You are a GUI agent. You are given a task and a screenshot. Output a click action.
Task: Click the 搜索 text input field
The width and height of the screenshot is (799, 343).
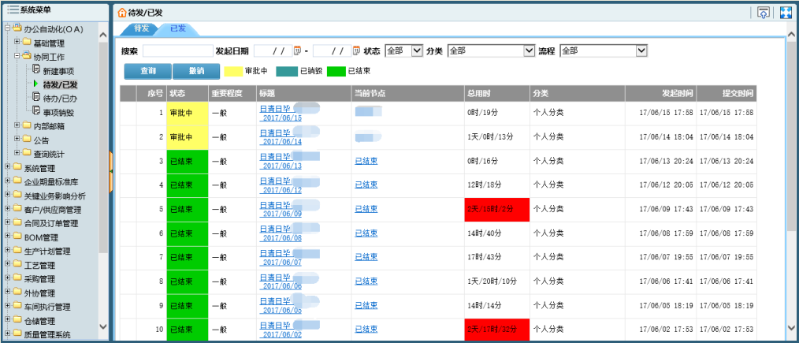[x=177, y=50]
